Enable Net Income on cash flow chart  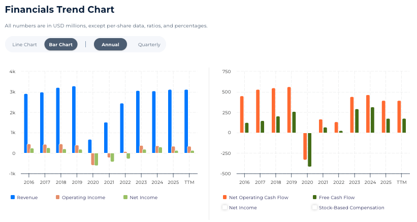pos(224,207)
